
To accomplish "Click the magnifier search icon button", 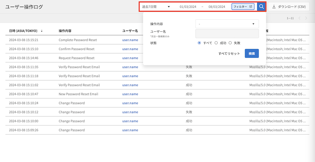I will pyautogui.click(x=261, y=7).
